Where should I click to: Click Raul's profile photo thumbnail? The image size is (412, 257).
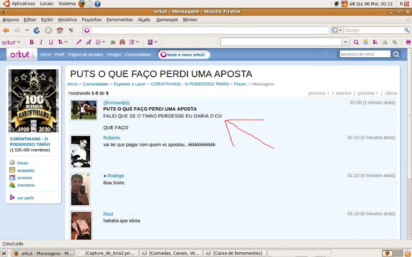pos(81,226)
